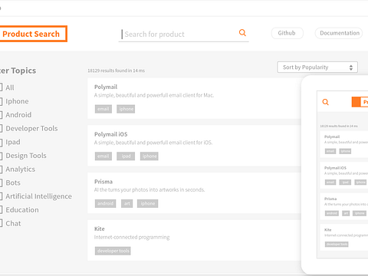Click the iphone tag under Polymail
The height and width of the screenshot is (276, 368).
point(126,109)
